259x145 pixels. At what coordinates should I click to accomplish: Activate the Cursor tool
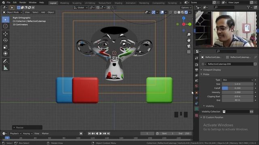pyautogui.click(x=5, y=26)
